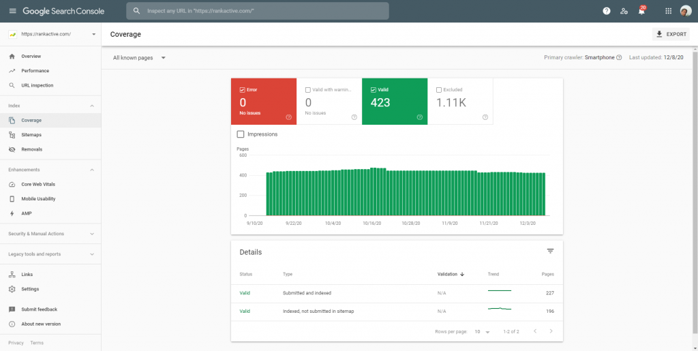Click the Links network icon
This screenshot has height=351, width=698.
click(12, 275)
